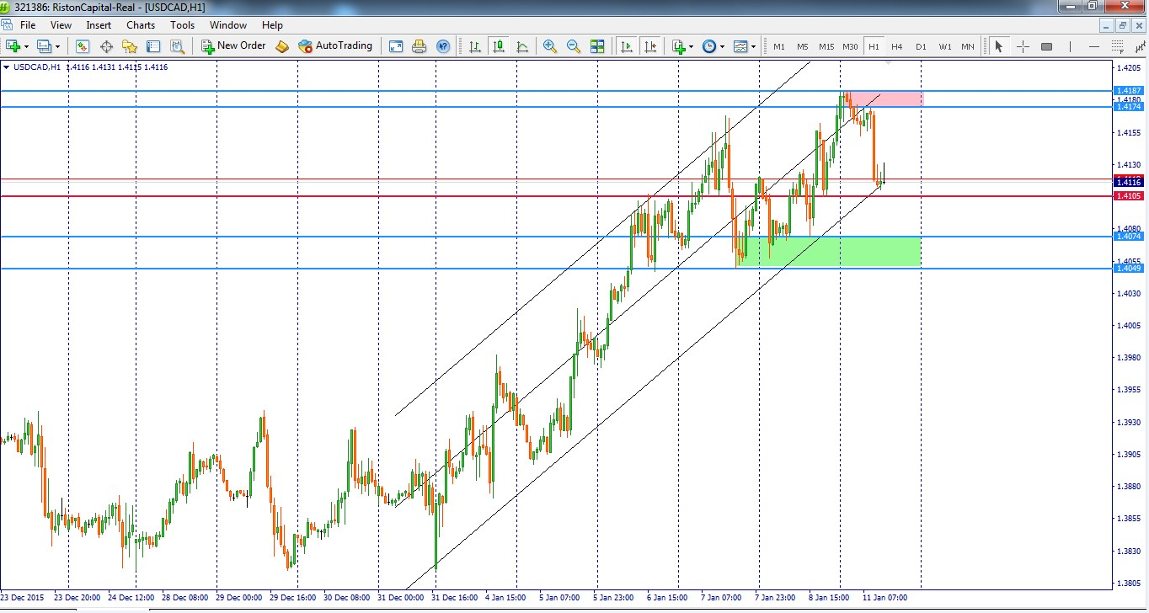Switch timeframe to M15
The image size is (1149, 613).
pos(826,46)
